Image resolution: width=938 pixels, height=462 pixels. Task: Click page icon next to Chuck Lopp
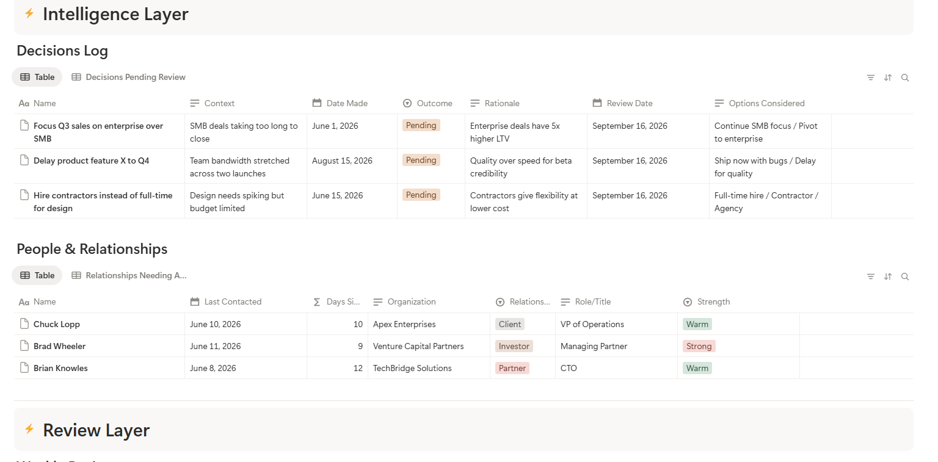click(x=24, y=324)
